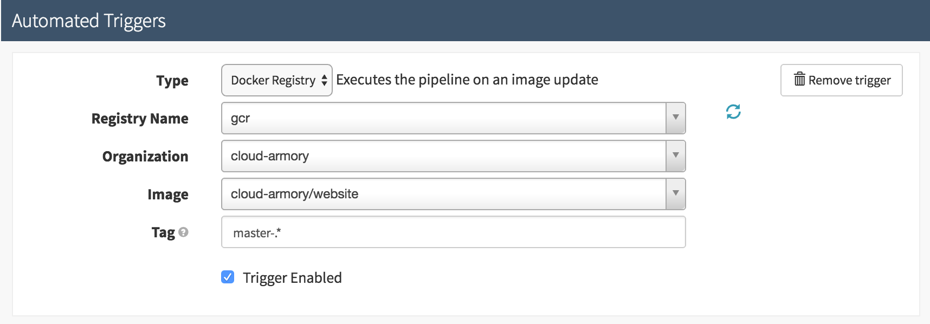Expand the cloud-armory organization selector
Image resolution: width=930 pixels, height=324 pixels.
(x=443, y=156)
